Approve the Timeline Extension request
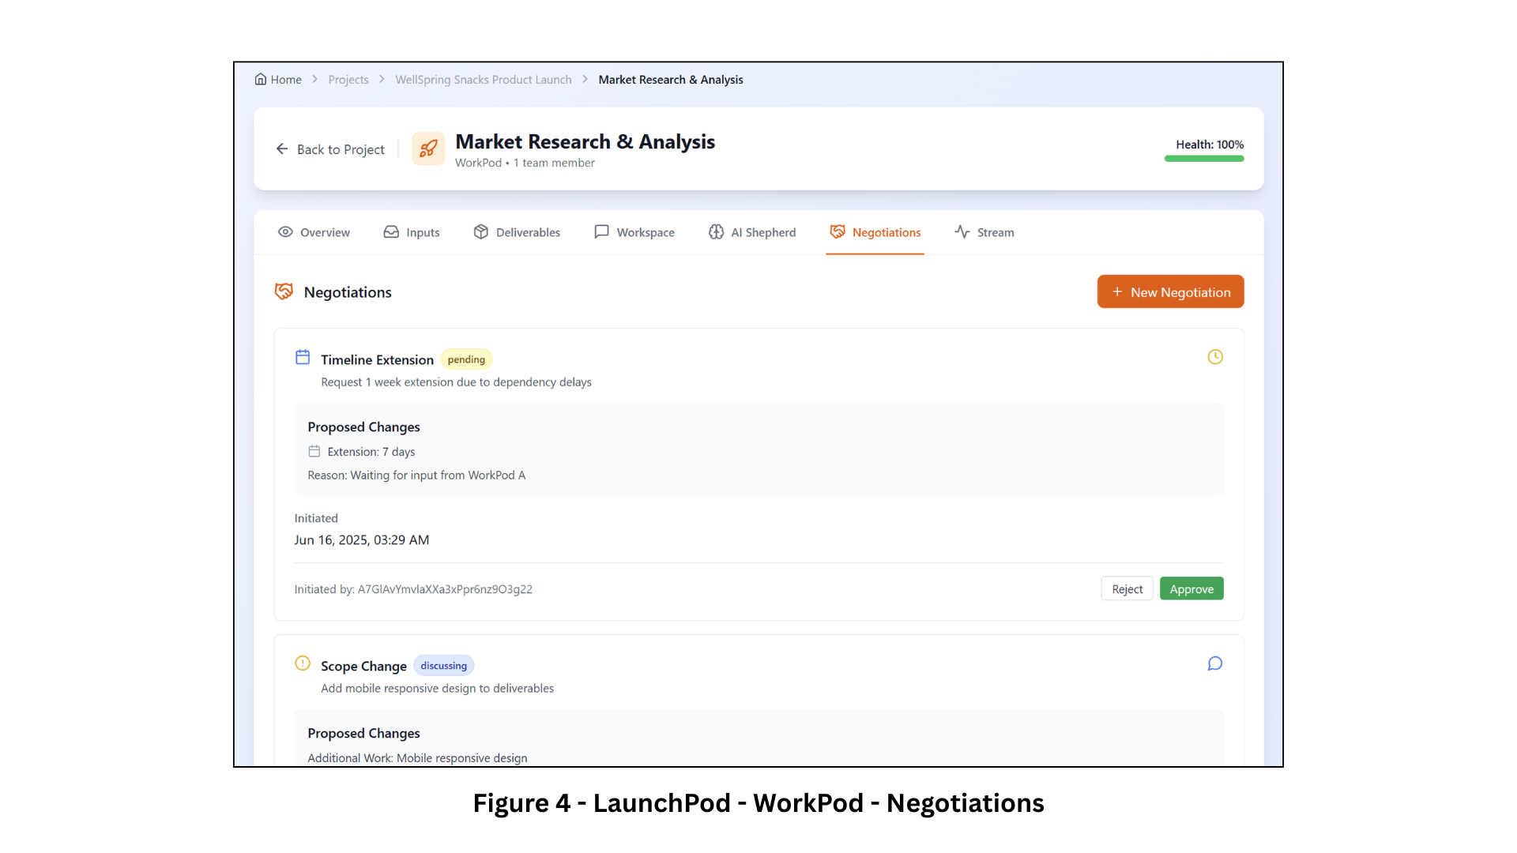The height and width of the screenshot is (853, 1517). click(1191, 589)
